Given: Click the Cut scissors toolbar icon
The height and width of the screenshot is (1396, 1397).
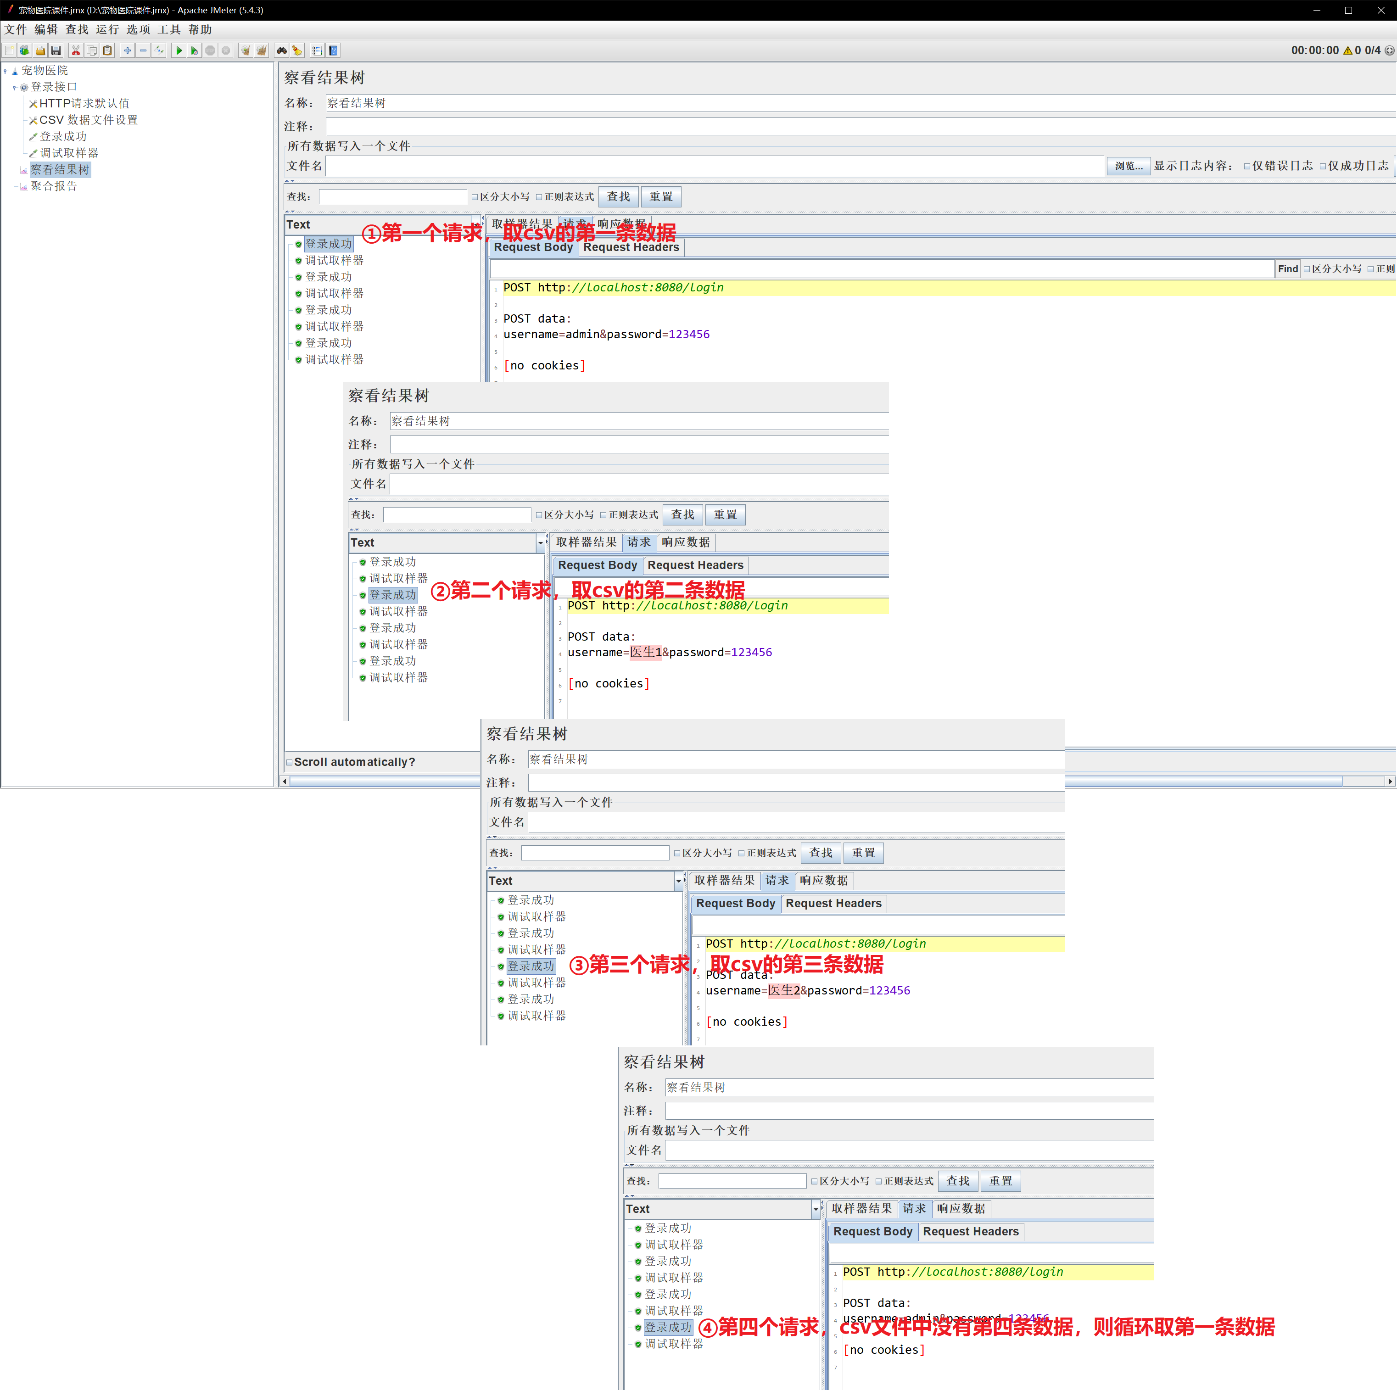Looking at the screenshot, I should tap(75, 50).
